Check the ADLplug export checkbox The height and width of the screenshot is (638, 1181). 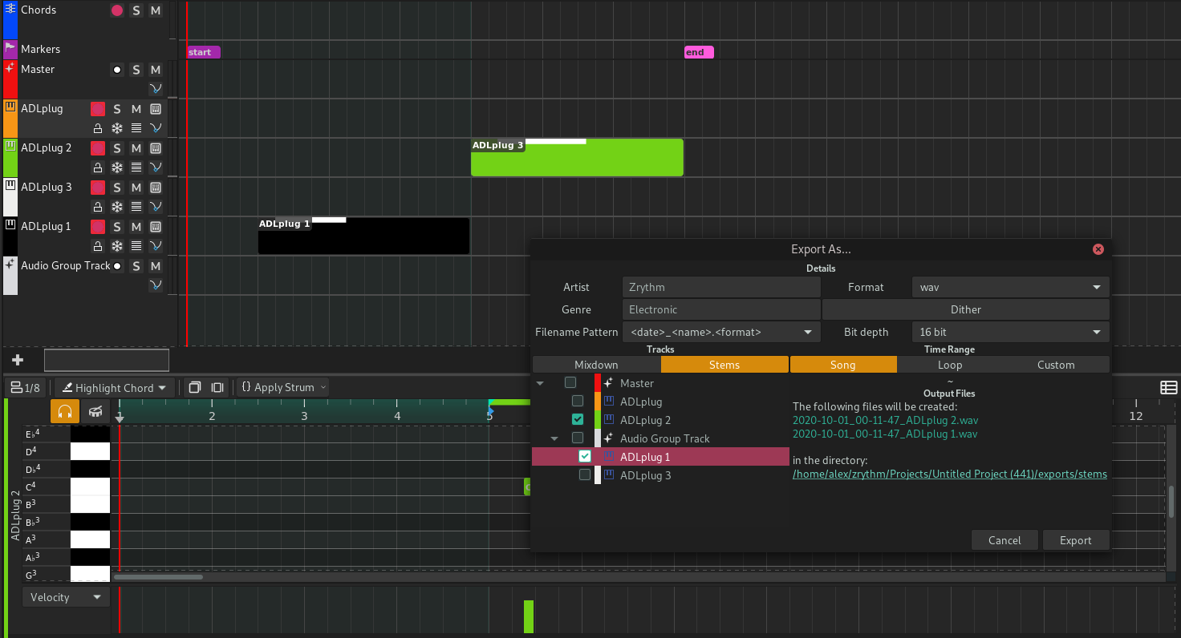tap(578, 401)
